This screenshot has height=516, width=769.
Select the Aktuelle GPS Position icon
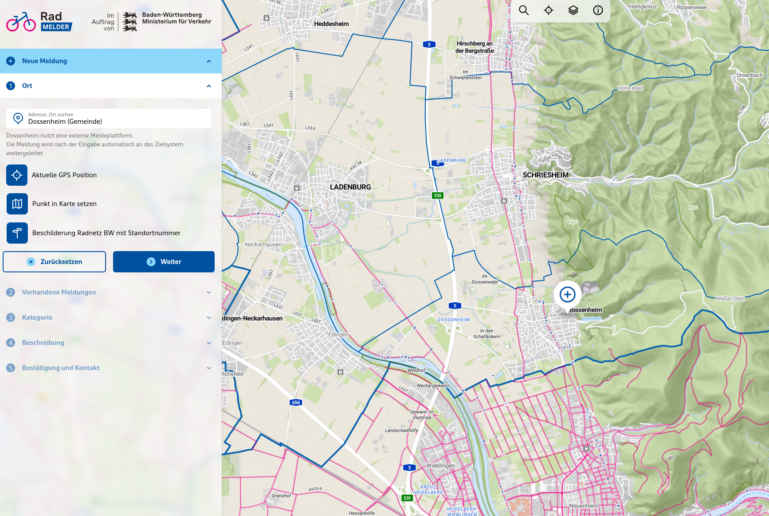[17, 175]
